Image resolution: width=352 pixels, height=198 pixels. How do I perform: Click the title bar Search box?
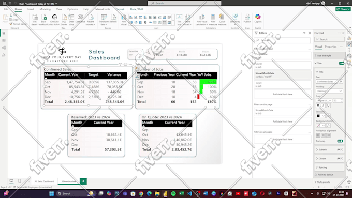click(x=184, y=3)
